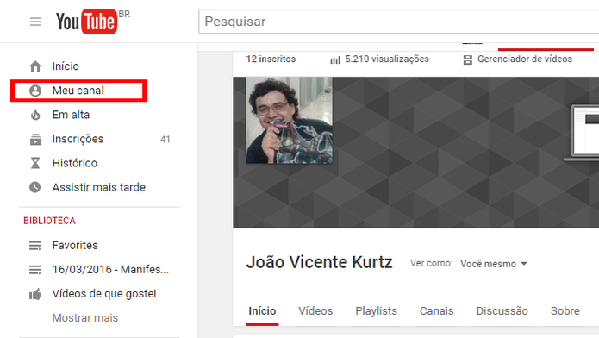Click the bar chart icon for visualizações
This screenshot has height=338, width=599.
click(335, 59)
